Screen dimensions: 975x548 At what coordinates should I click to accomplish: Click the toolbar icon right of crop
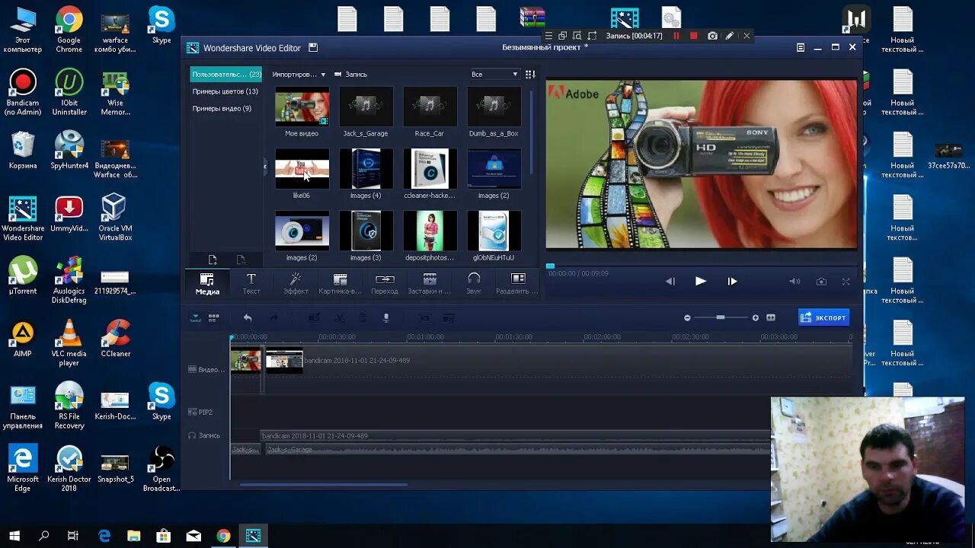(449, 317)
